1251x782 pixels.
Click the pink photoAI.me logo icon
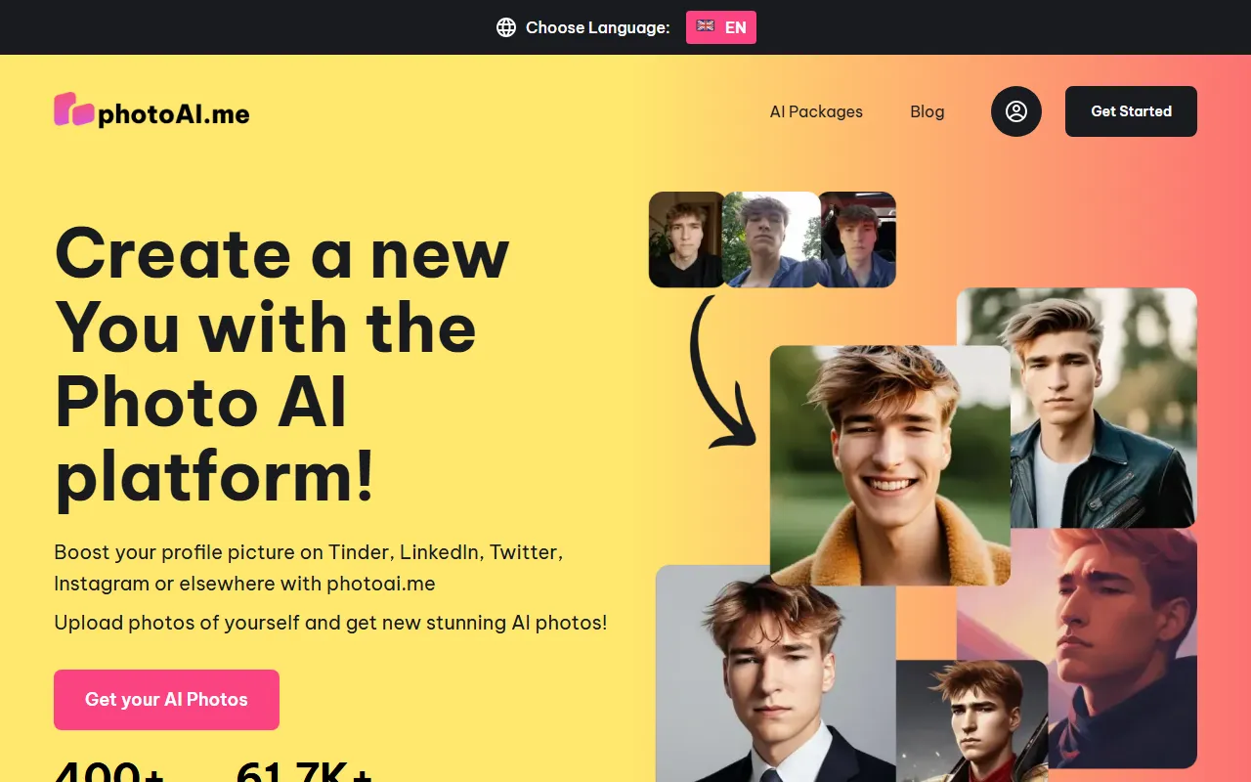click(x=74, y=109)
